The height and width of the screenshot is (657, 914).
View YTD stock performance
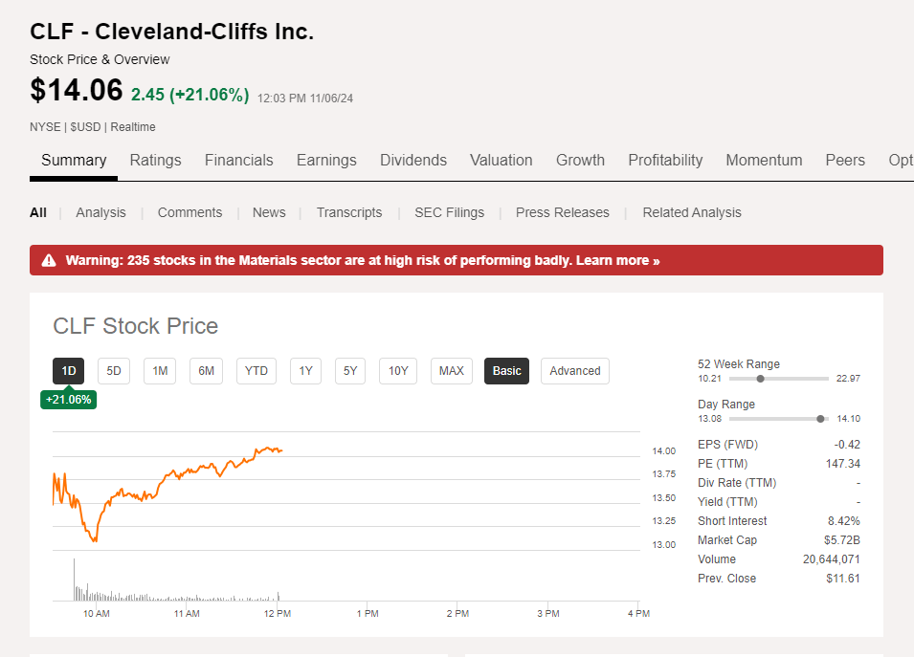256,370
